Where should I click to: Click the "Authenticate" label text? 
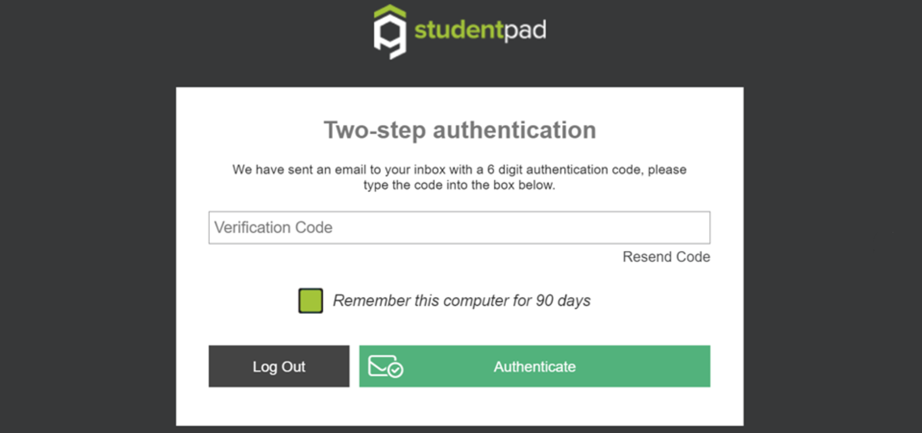click(x=535, y=367)
